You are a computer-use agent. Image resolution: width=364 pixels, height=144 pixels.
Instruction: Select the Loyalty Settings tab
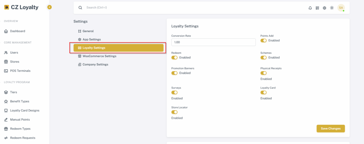coord(118,48)
